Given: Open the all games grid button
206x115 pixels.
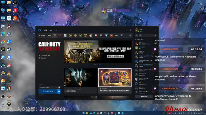Looking at the screenshot, I should (x=42, y=35).
